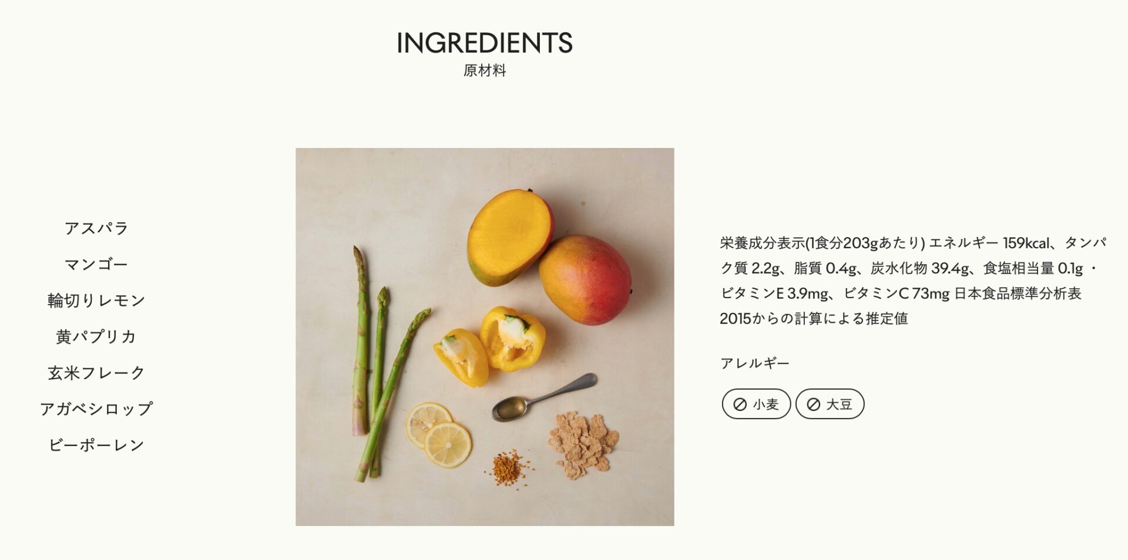This screenshot has height=560, width=1128.
Task: Click the アレルギー section label
Action: [x=755, y=363]
